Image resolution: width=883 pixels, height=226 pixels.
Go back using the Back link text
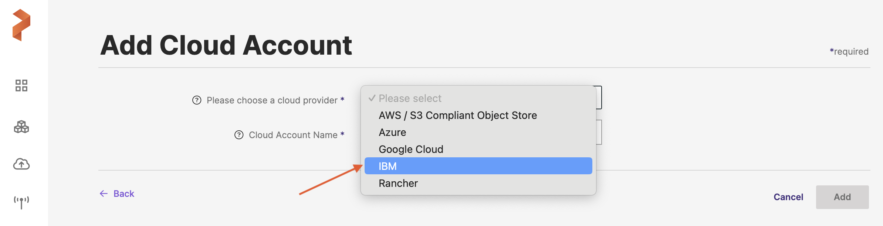[x=124, y=194]
